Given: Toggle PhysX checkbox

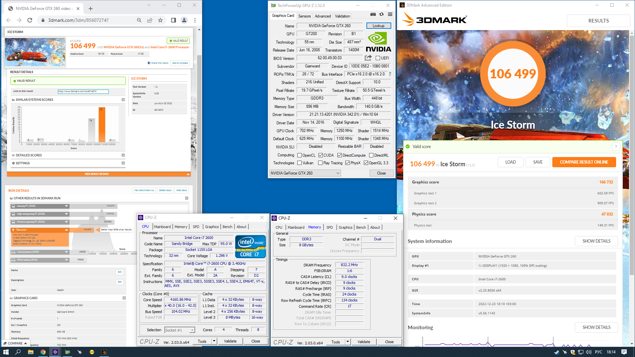Looking at the screenshot, I should click(347, 163).
